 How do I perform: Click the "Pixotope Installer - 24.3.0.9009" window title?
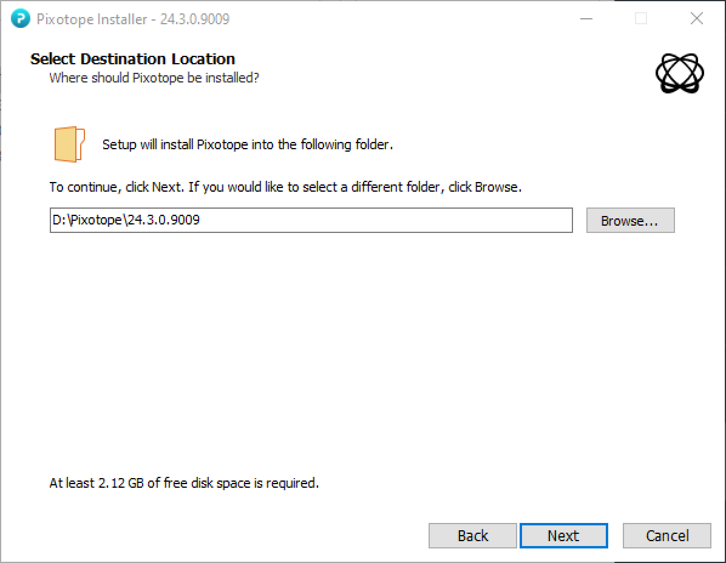coord(133,19)
